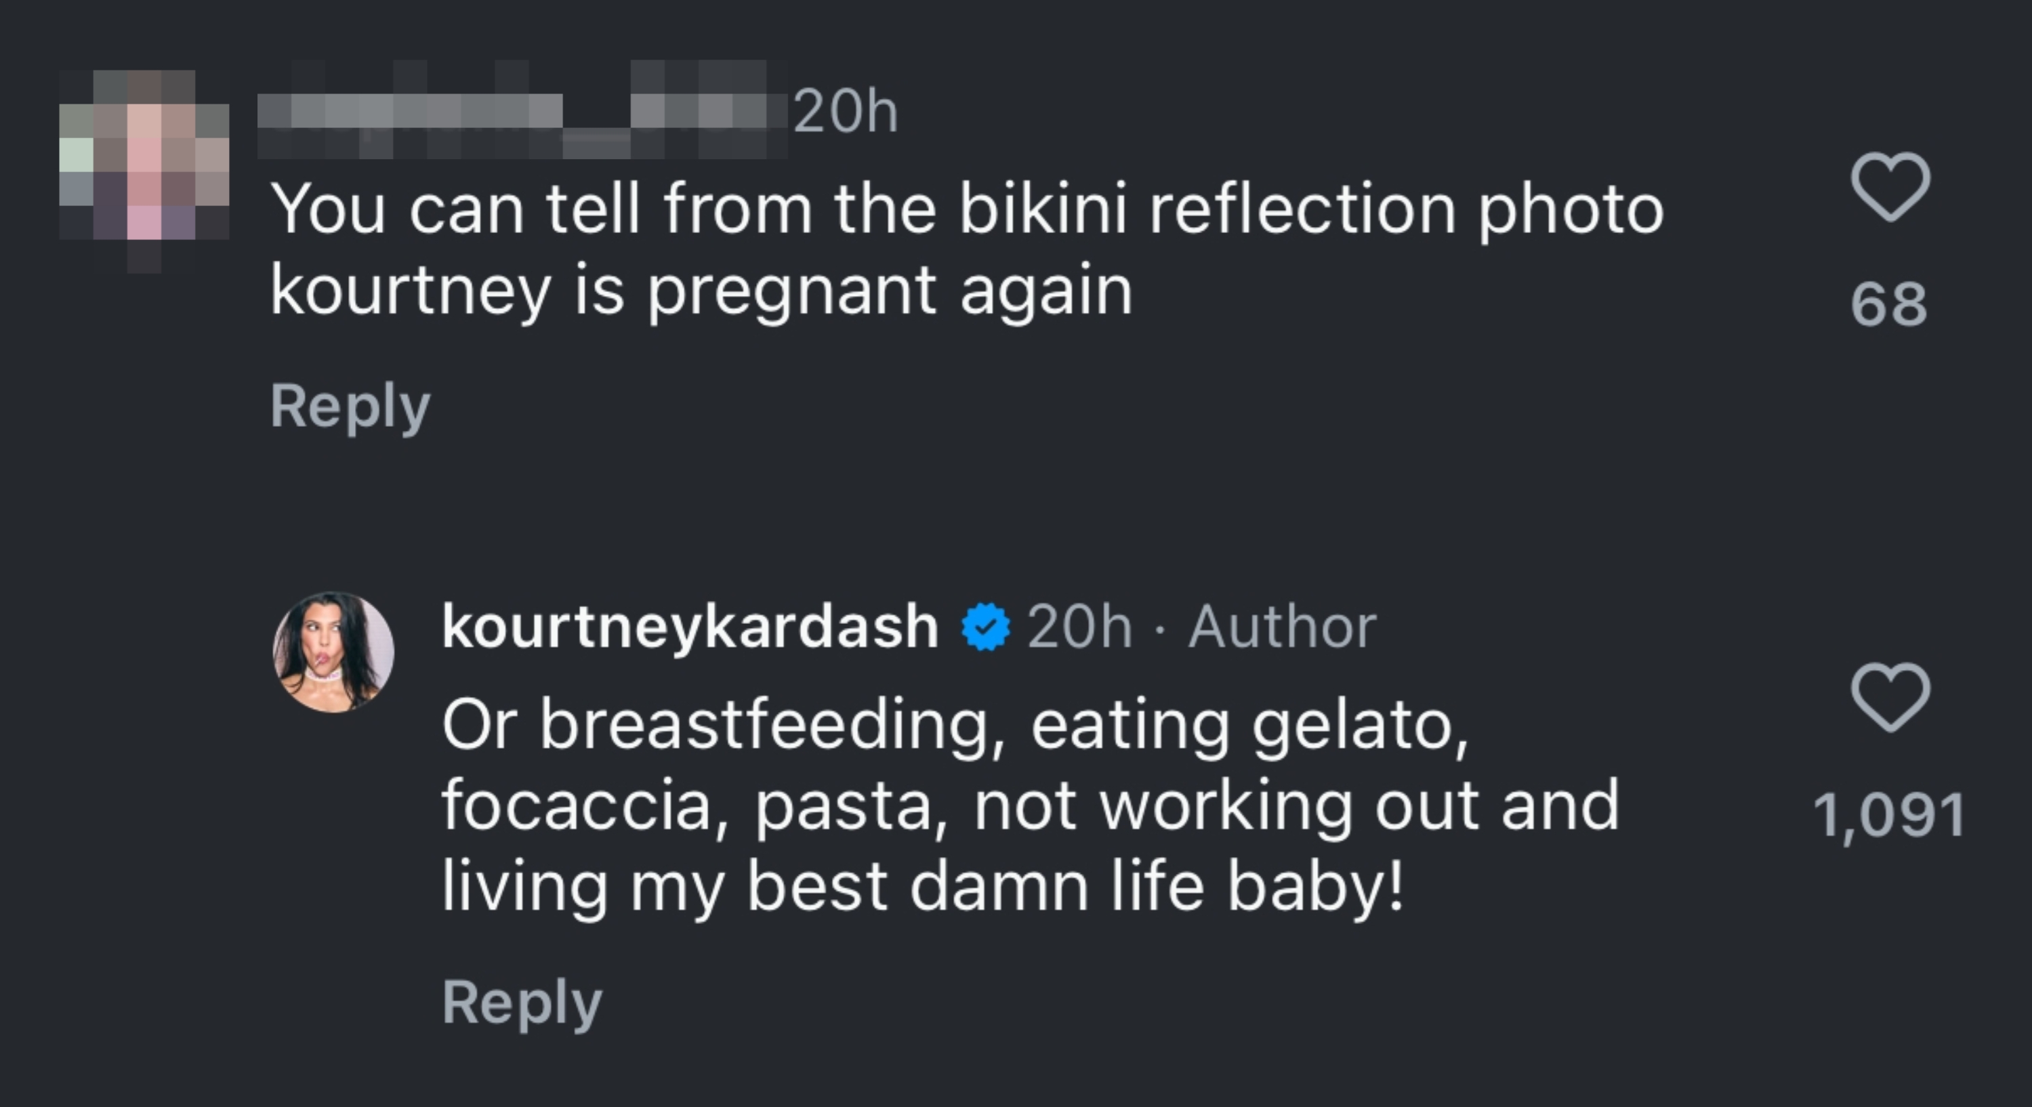Open kourtneykardash's username
The width and height of the screenshot is (2032, 1107).
point(686,625)
